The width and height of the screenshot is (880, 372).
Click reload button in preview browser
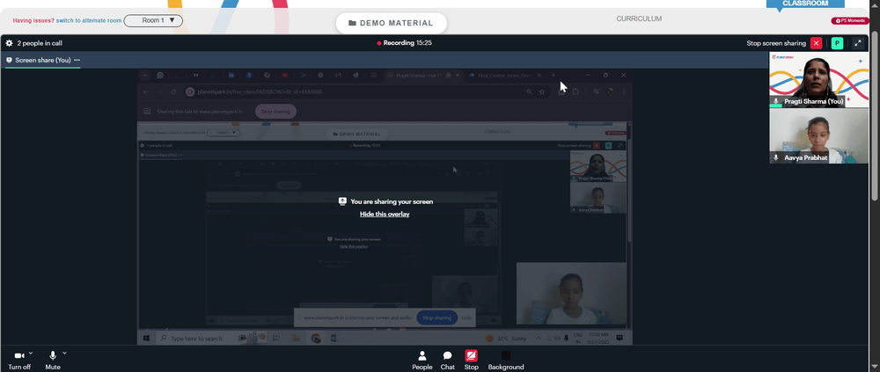click(173, 91)
